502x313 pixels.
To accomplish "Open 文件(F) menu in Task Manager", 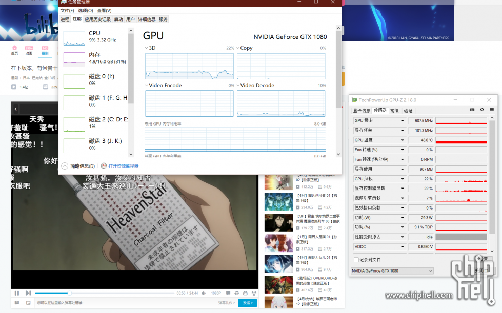I will click(67, 11).
